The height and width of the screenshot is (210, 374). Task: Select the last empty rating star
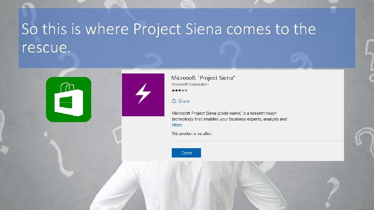coord(186,91)
